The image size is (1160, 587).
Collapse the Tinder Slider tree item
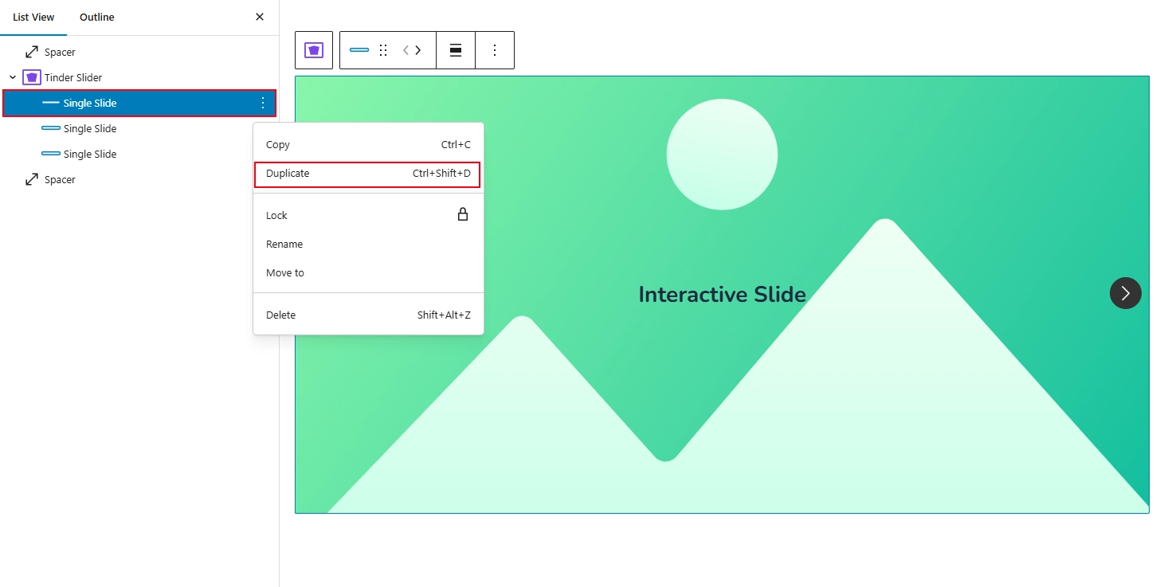[x=13, y=77]
